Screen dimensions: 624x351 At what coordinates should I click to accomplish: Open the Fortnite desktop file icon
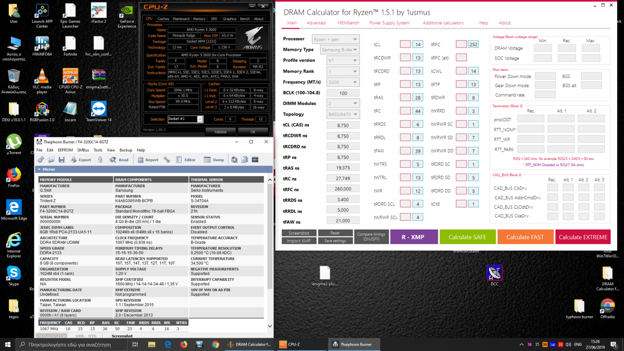tap(70, 47)
